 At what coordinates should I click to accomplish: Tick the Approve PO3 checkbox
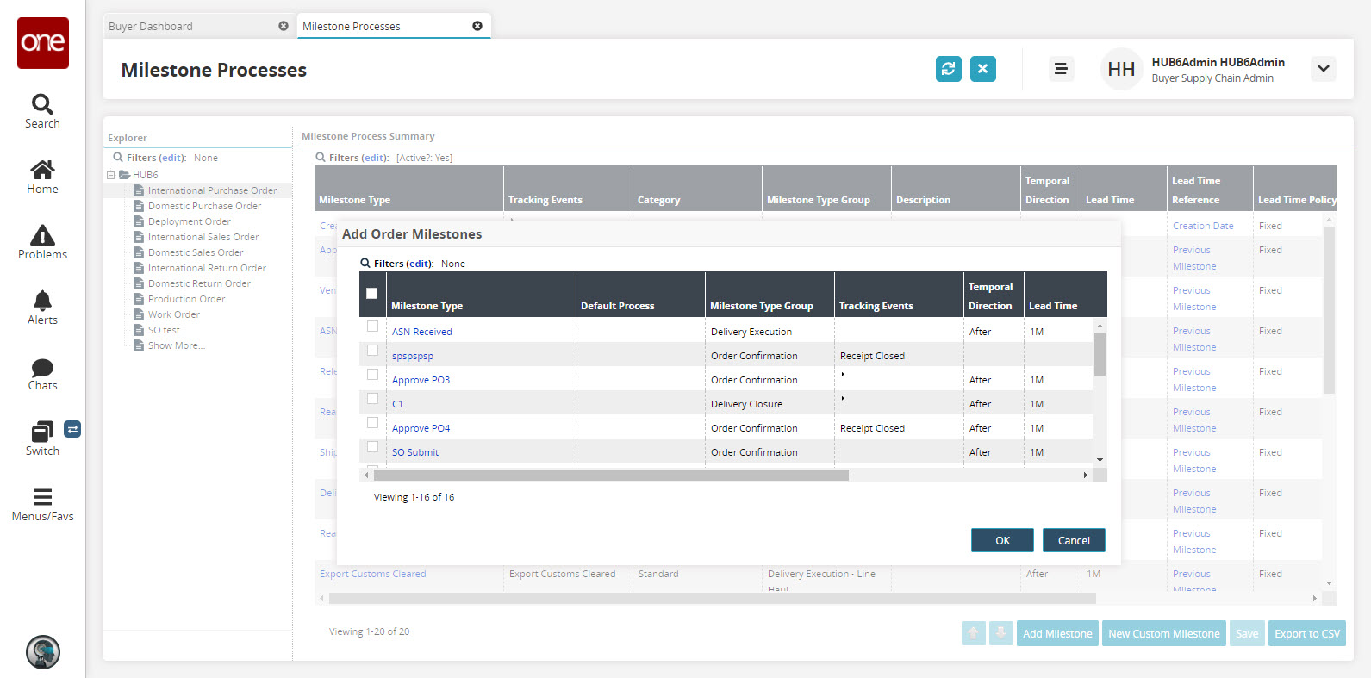[372, 375]
